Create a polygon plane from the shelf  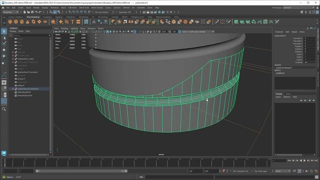point(39,21)
